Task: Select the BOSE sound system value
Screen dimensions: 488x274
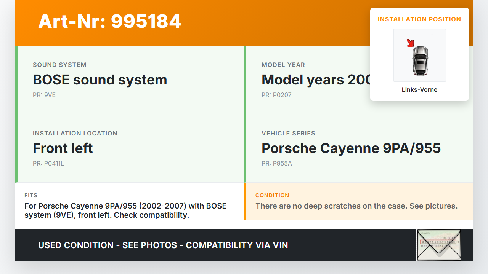Action: click(100, 80)
